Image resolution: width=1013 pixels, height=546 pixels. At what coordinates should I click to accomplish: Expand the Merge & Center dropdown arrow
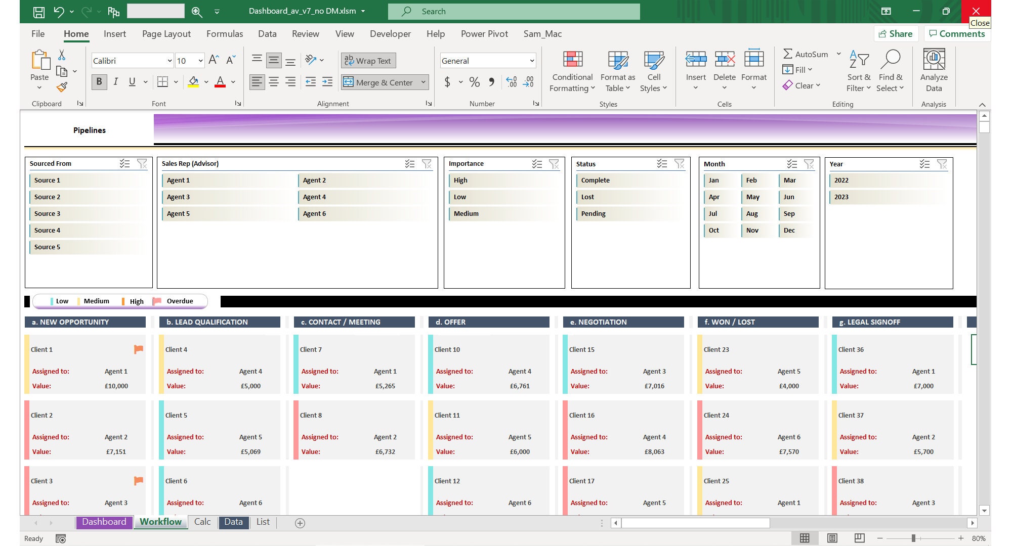pos(424,82)
